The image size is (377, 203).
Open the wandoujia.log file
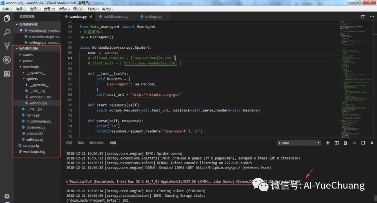click(x=37, y=151)
